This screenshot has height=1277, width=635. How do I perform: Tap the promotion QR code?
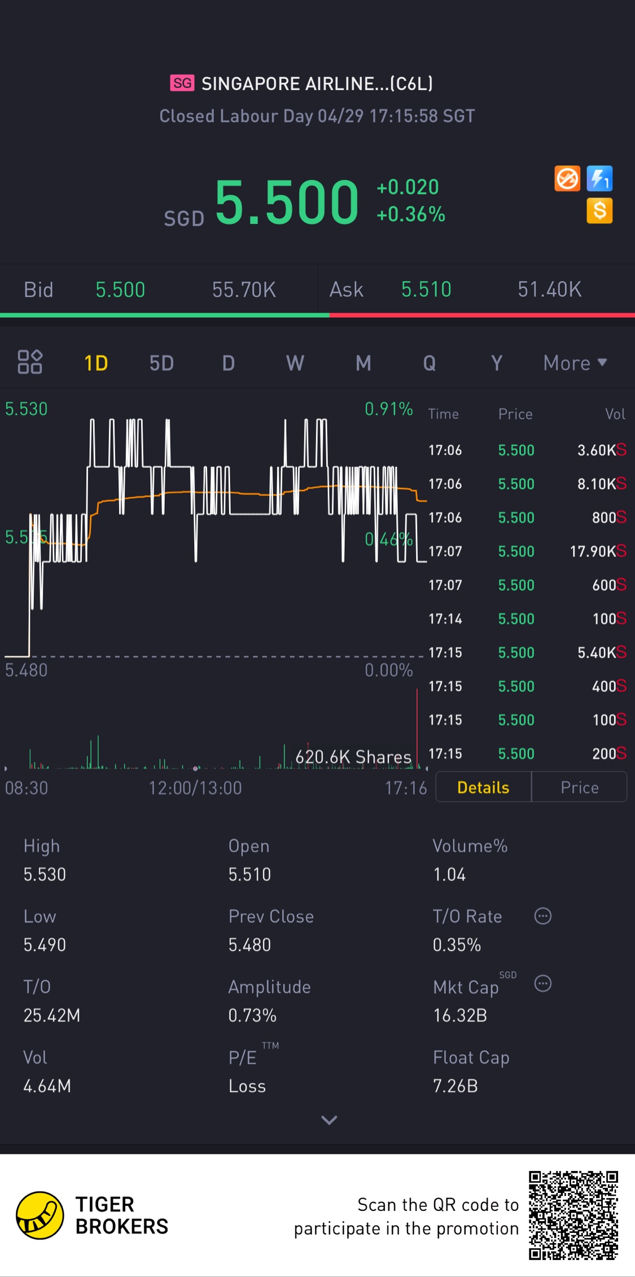(x=573, y=1215)
